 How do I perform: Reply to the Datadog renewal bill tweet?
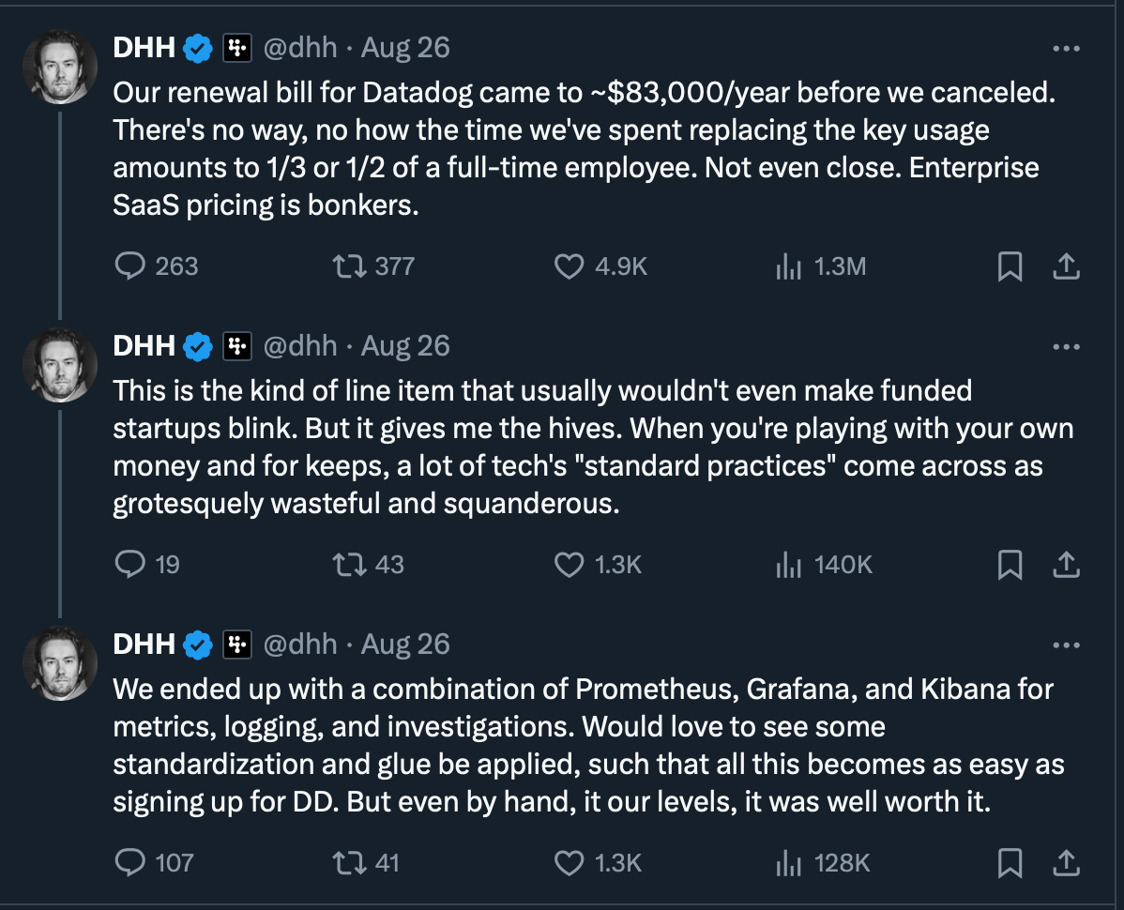(129, 266)
